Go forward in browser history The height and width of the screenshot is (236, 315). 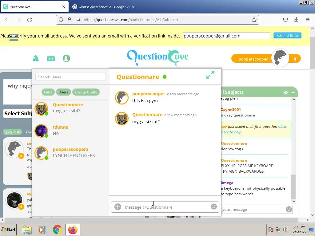18,20
